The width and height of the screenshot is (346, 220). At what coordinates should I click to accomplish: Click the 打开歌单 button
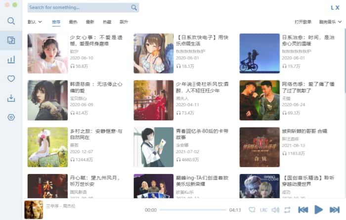[x=303, y=22]
